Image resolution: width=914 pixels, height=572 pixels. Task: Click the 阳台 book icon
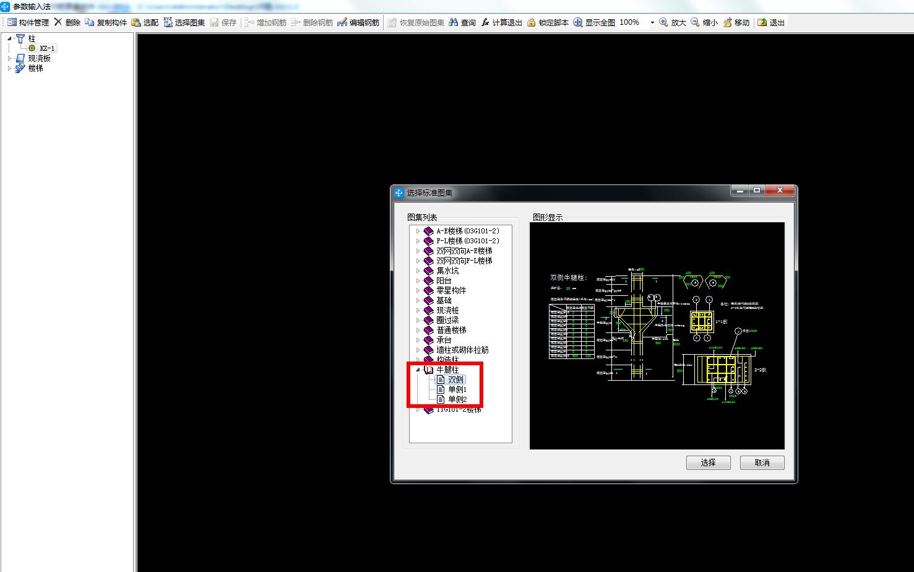coord(429,280)
